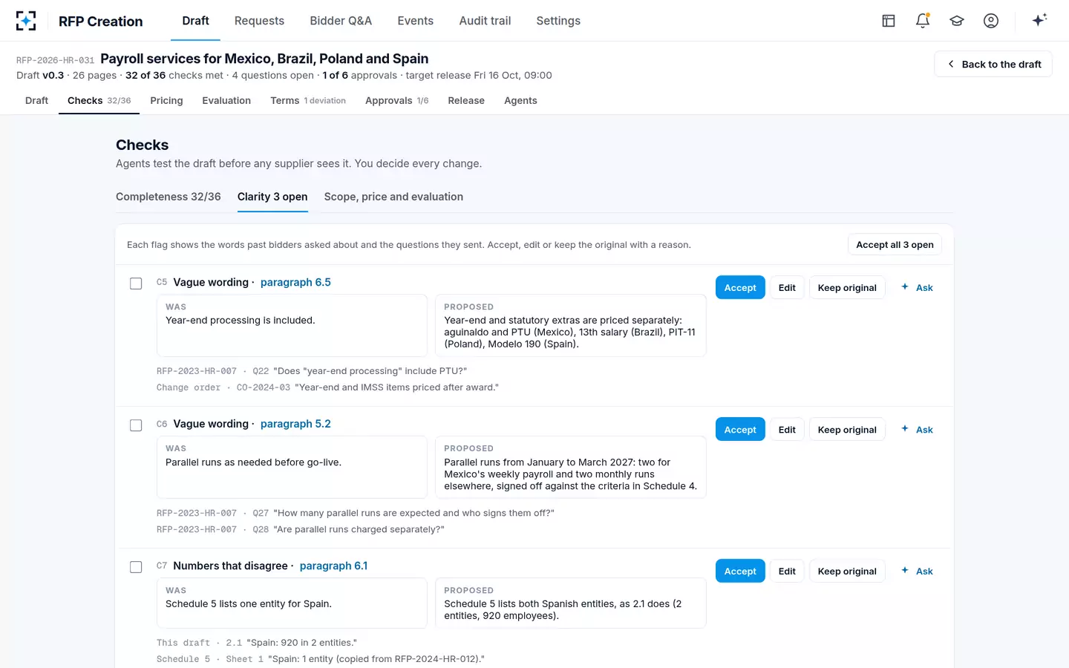
Task: Edit the proposed wording for C6
Action: (x=787, y=430)
